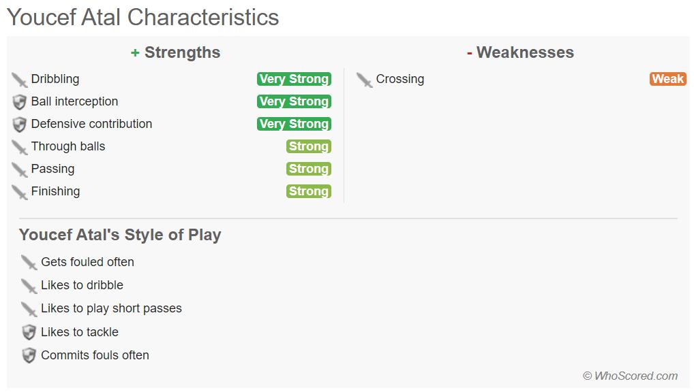Click the sword icon beside Crossing
The image size is (694, 392).
[x=364, y=80]
